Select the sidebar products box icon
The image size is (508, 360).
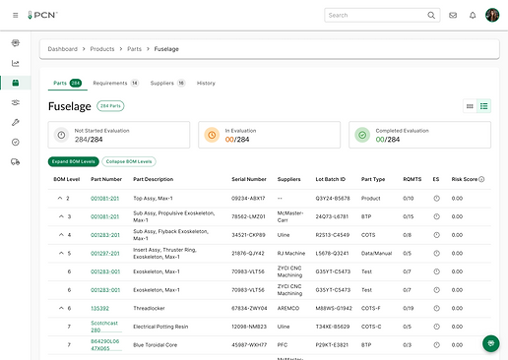coord(16,83)
